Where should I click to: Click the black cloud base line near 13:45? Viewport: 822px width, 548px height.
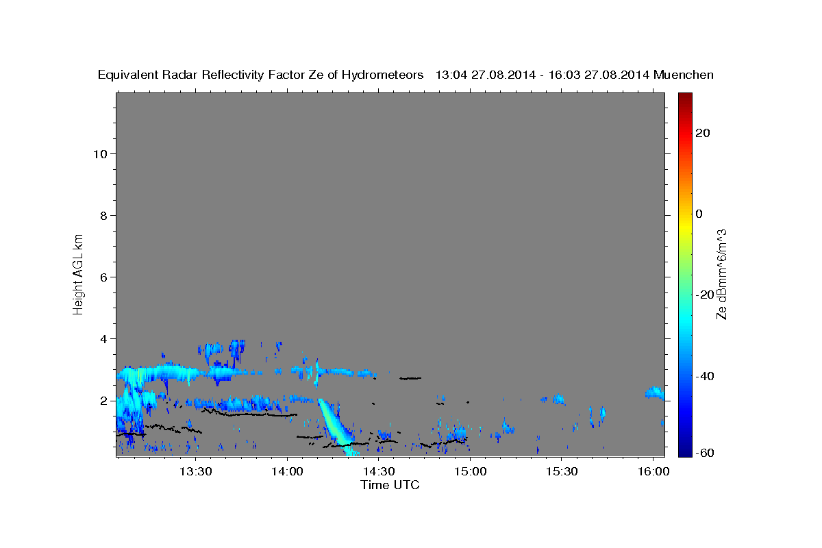250,414
